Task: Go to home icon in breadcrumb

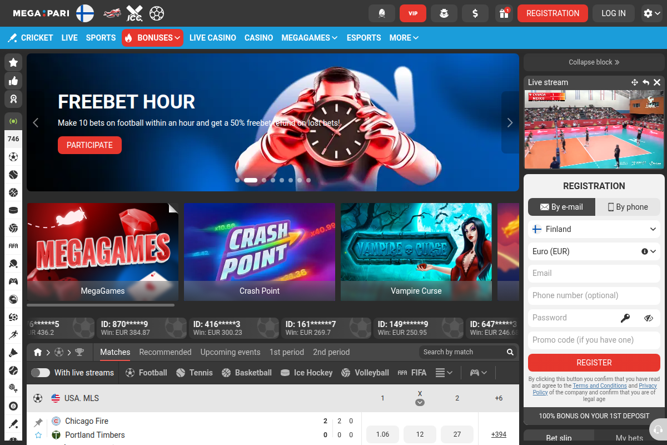Action: [x=38, y=352]
